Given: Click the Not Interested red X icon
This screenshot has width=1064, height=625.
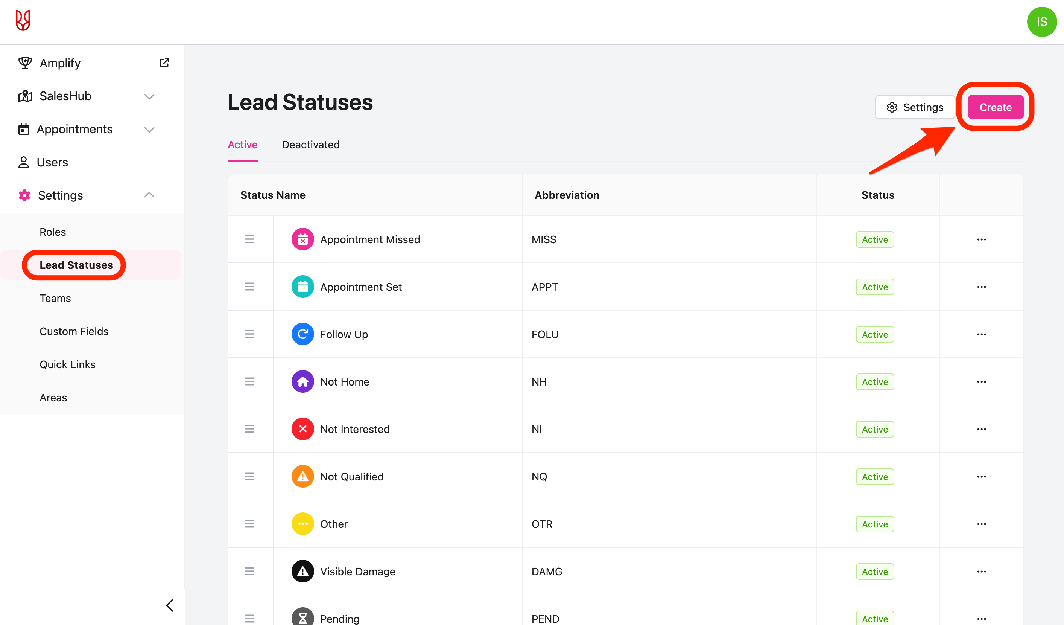Looking at the screenshot, I should click(302, 429).
